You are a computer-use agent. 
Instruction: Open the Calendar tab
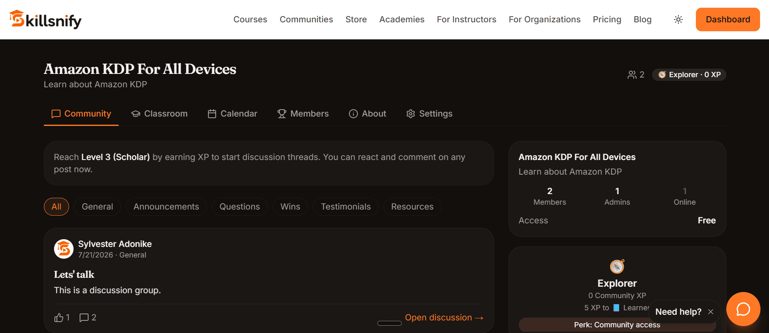click(232, 114)
